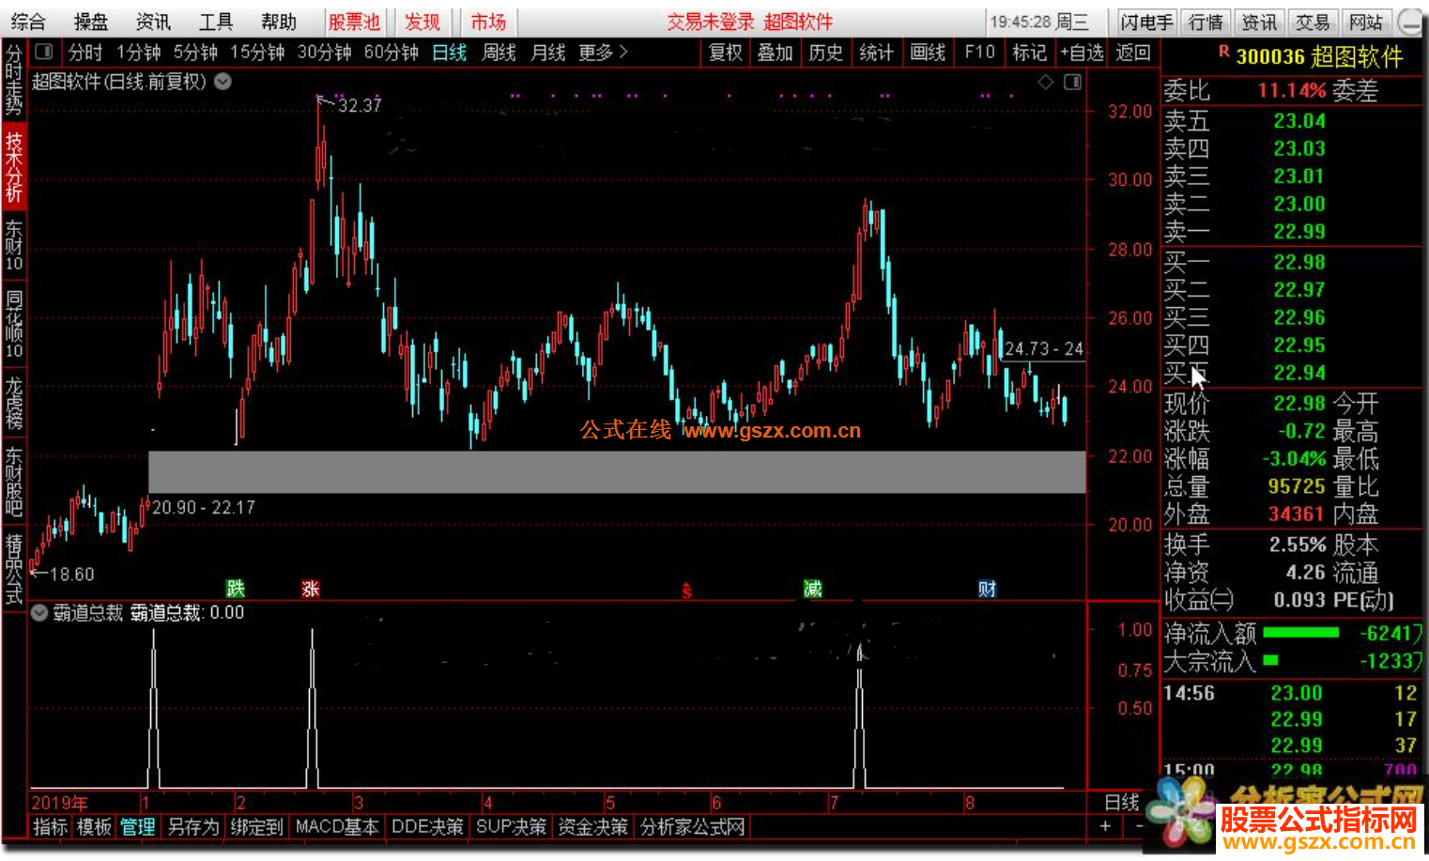Expand the 超图软件 chart title dropdown arrow
Viewport: 1429px width, 861px height.
coord(223,82)
